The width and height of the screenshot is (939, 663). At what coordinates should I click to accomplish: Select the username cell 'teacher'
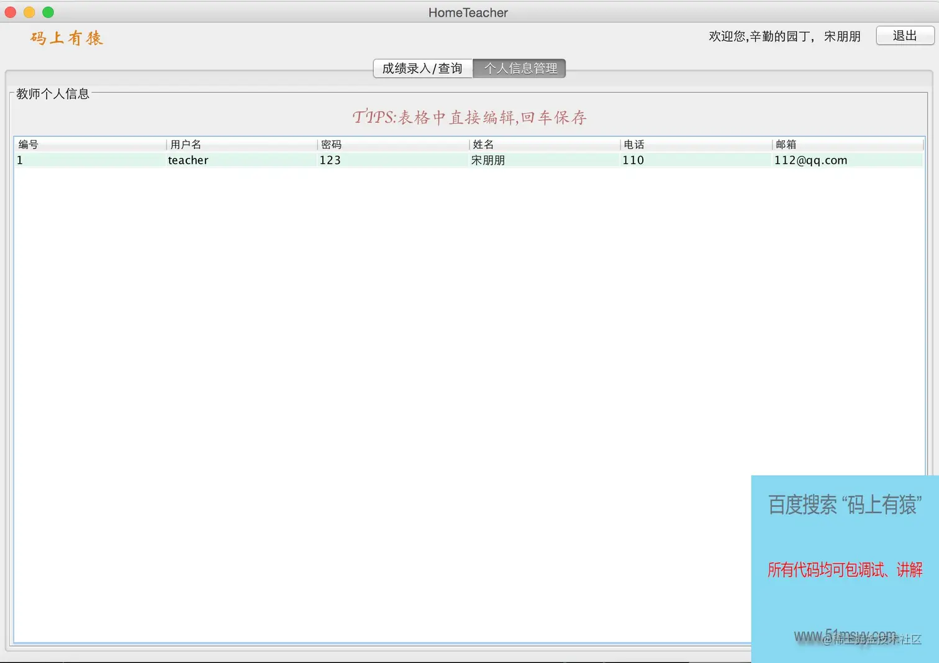(242, 160)
